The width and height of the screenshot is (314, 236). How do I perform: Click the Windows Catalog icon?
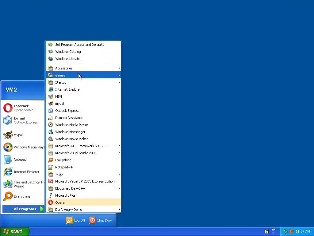point(51,52)
